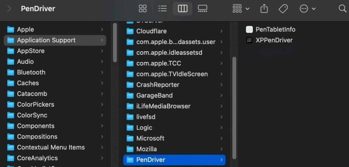Click the Share icon in toolbar
The width and height of the screenshot is (349, 167).
coord(264,9)
